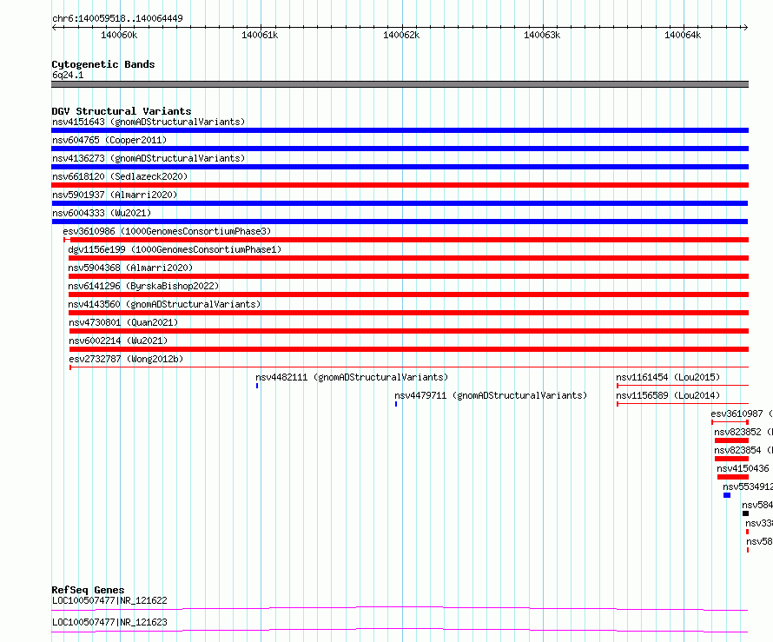Click the nsv5901937 (Almarri2020) label
This screenshot has width=773, height=642.
tap(115, 195)
